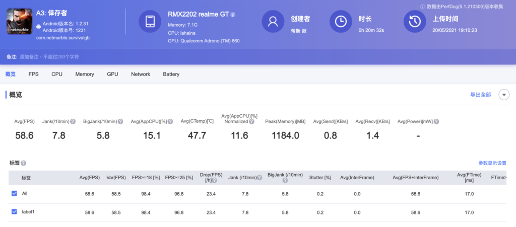Switch to the 概览 tab
The image size is (516, 227).
11,74
